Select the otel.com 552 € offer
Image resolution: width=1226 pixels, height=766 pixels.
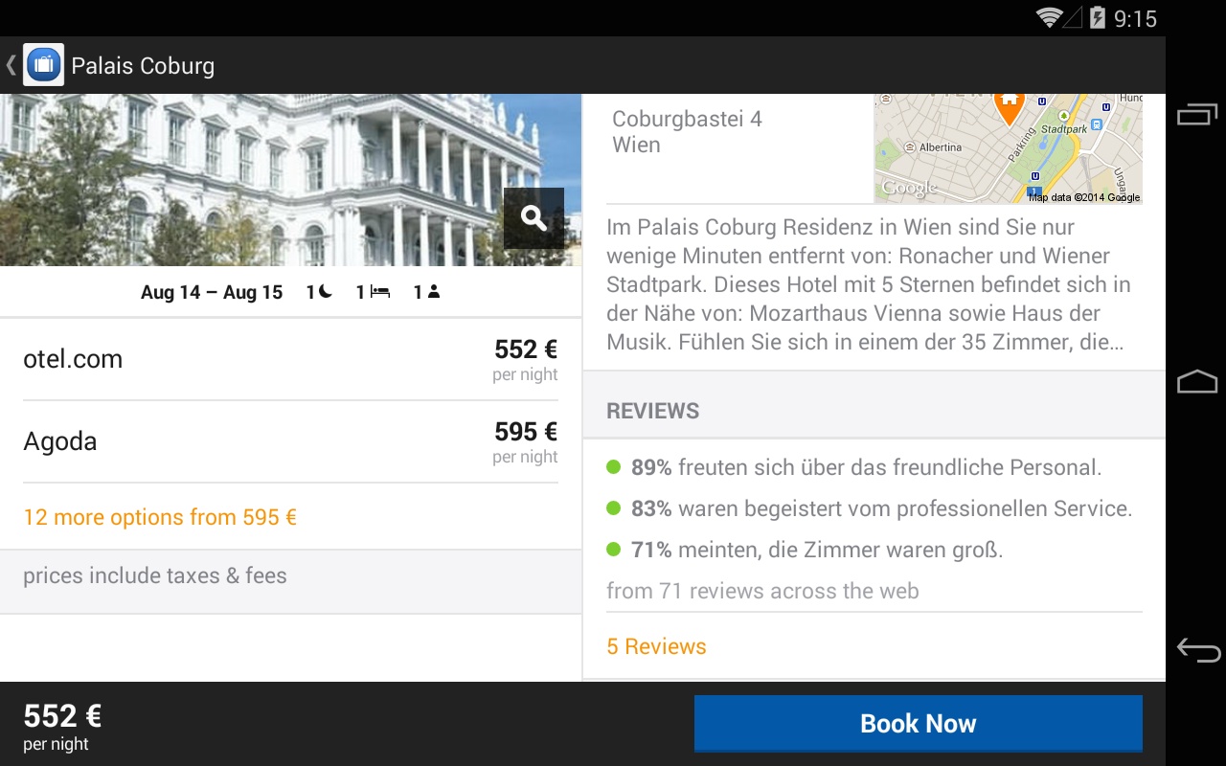coord(290,359)
